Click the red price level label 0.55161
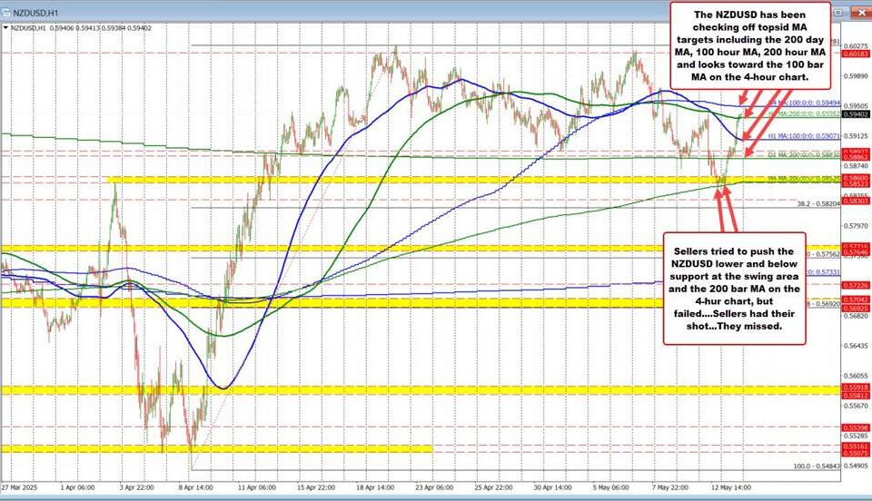 [856, 447]
